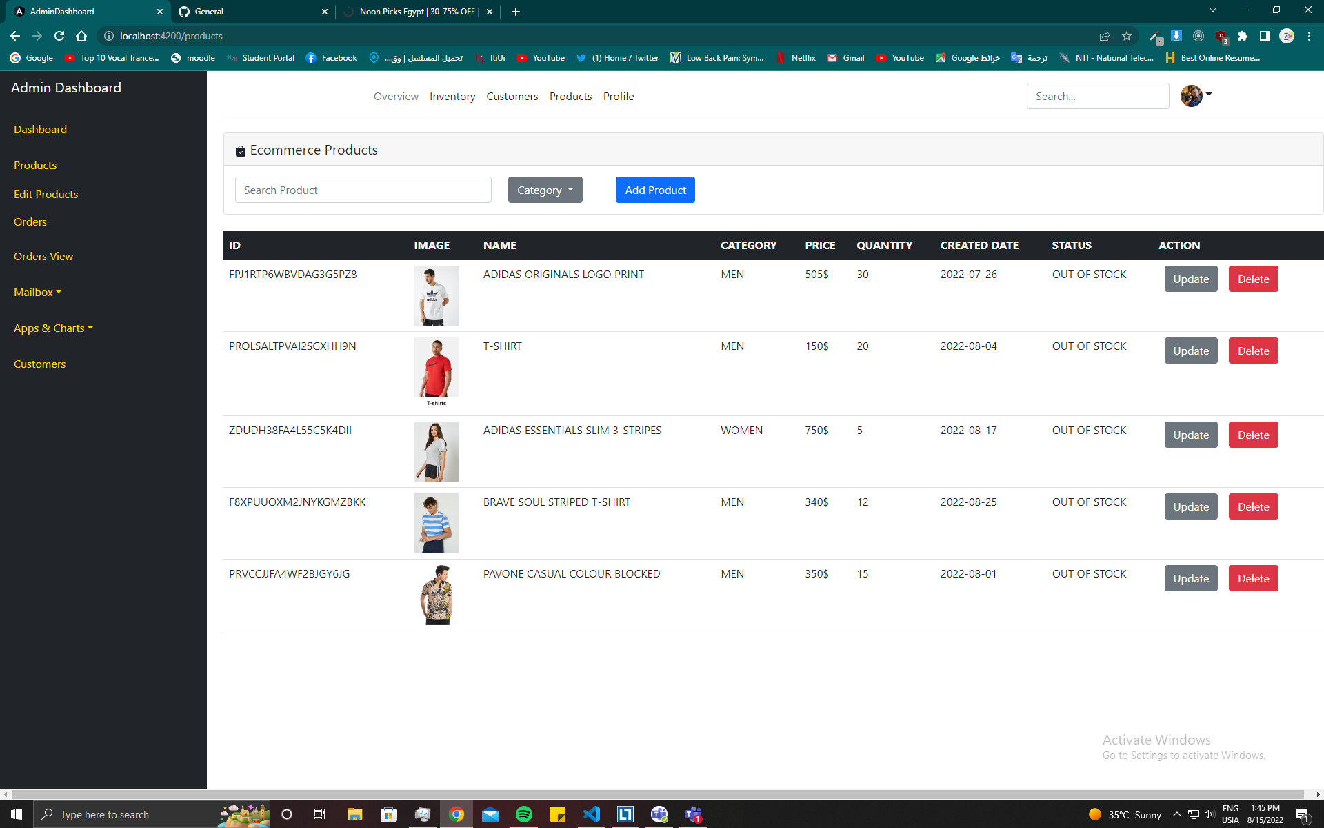The height and width of the screenshot is (828, 1324).
Task: Launch VS Code from the taskbar
Action: tap(592, 814)
